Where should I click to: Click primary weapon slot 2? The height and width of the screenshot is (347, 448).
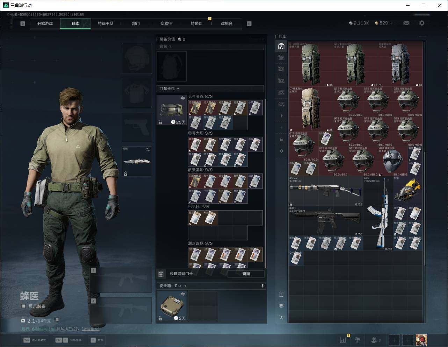(x=121, y=310)
